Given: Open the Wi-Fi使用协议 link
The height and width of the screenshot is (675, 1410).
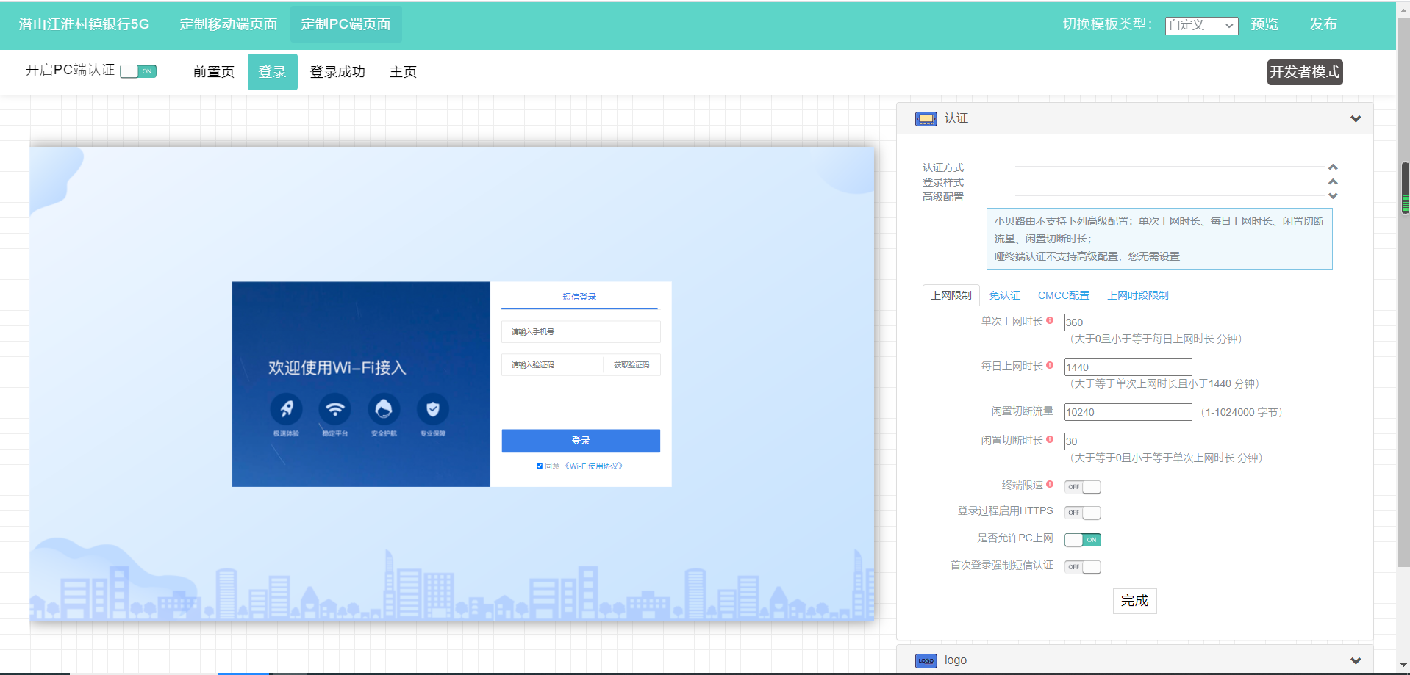Looking at the screenshot, I should tap(593, 466).
